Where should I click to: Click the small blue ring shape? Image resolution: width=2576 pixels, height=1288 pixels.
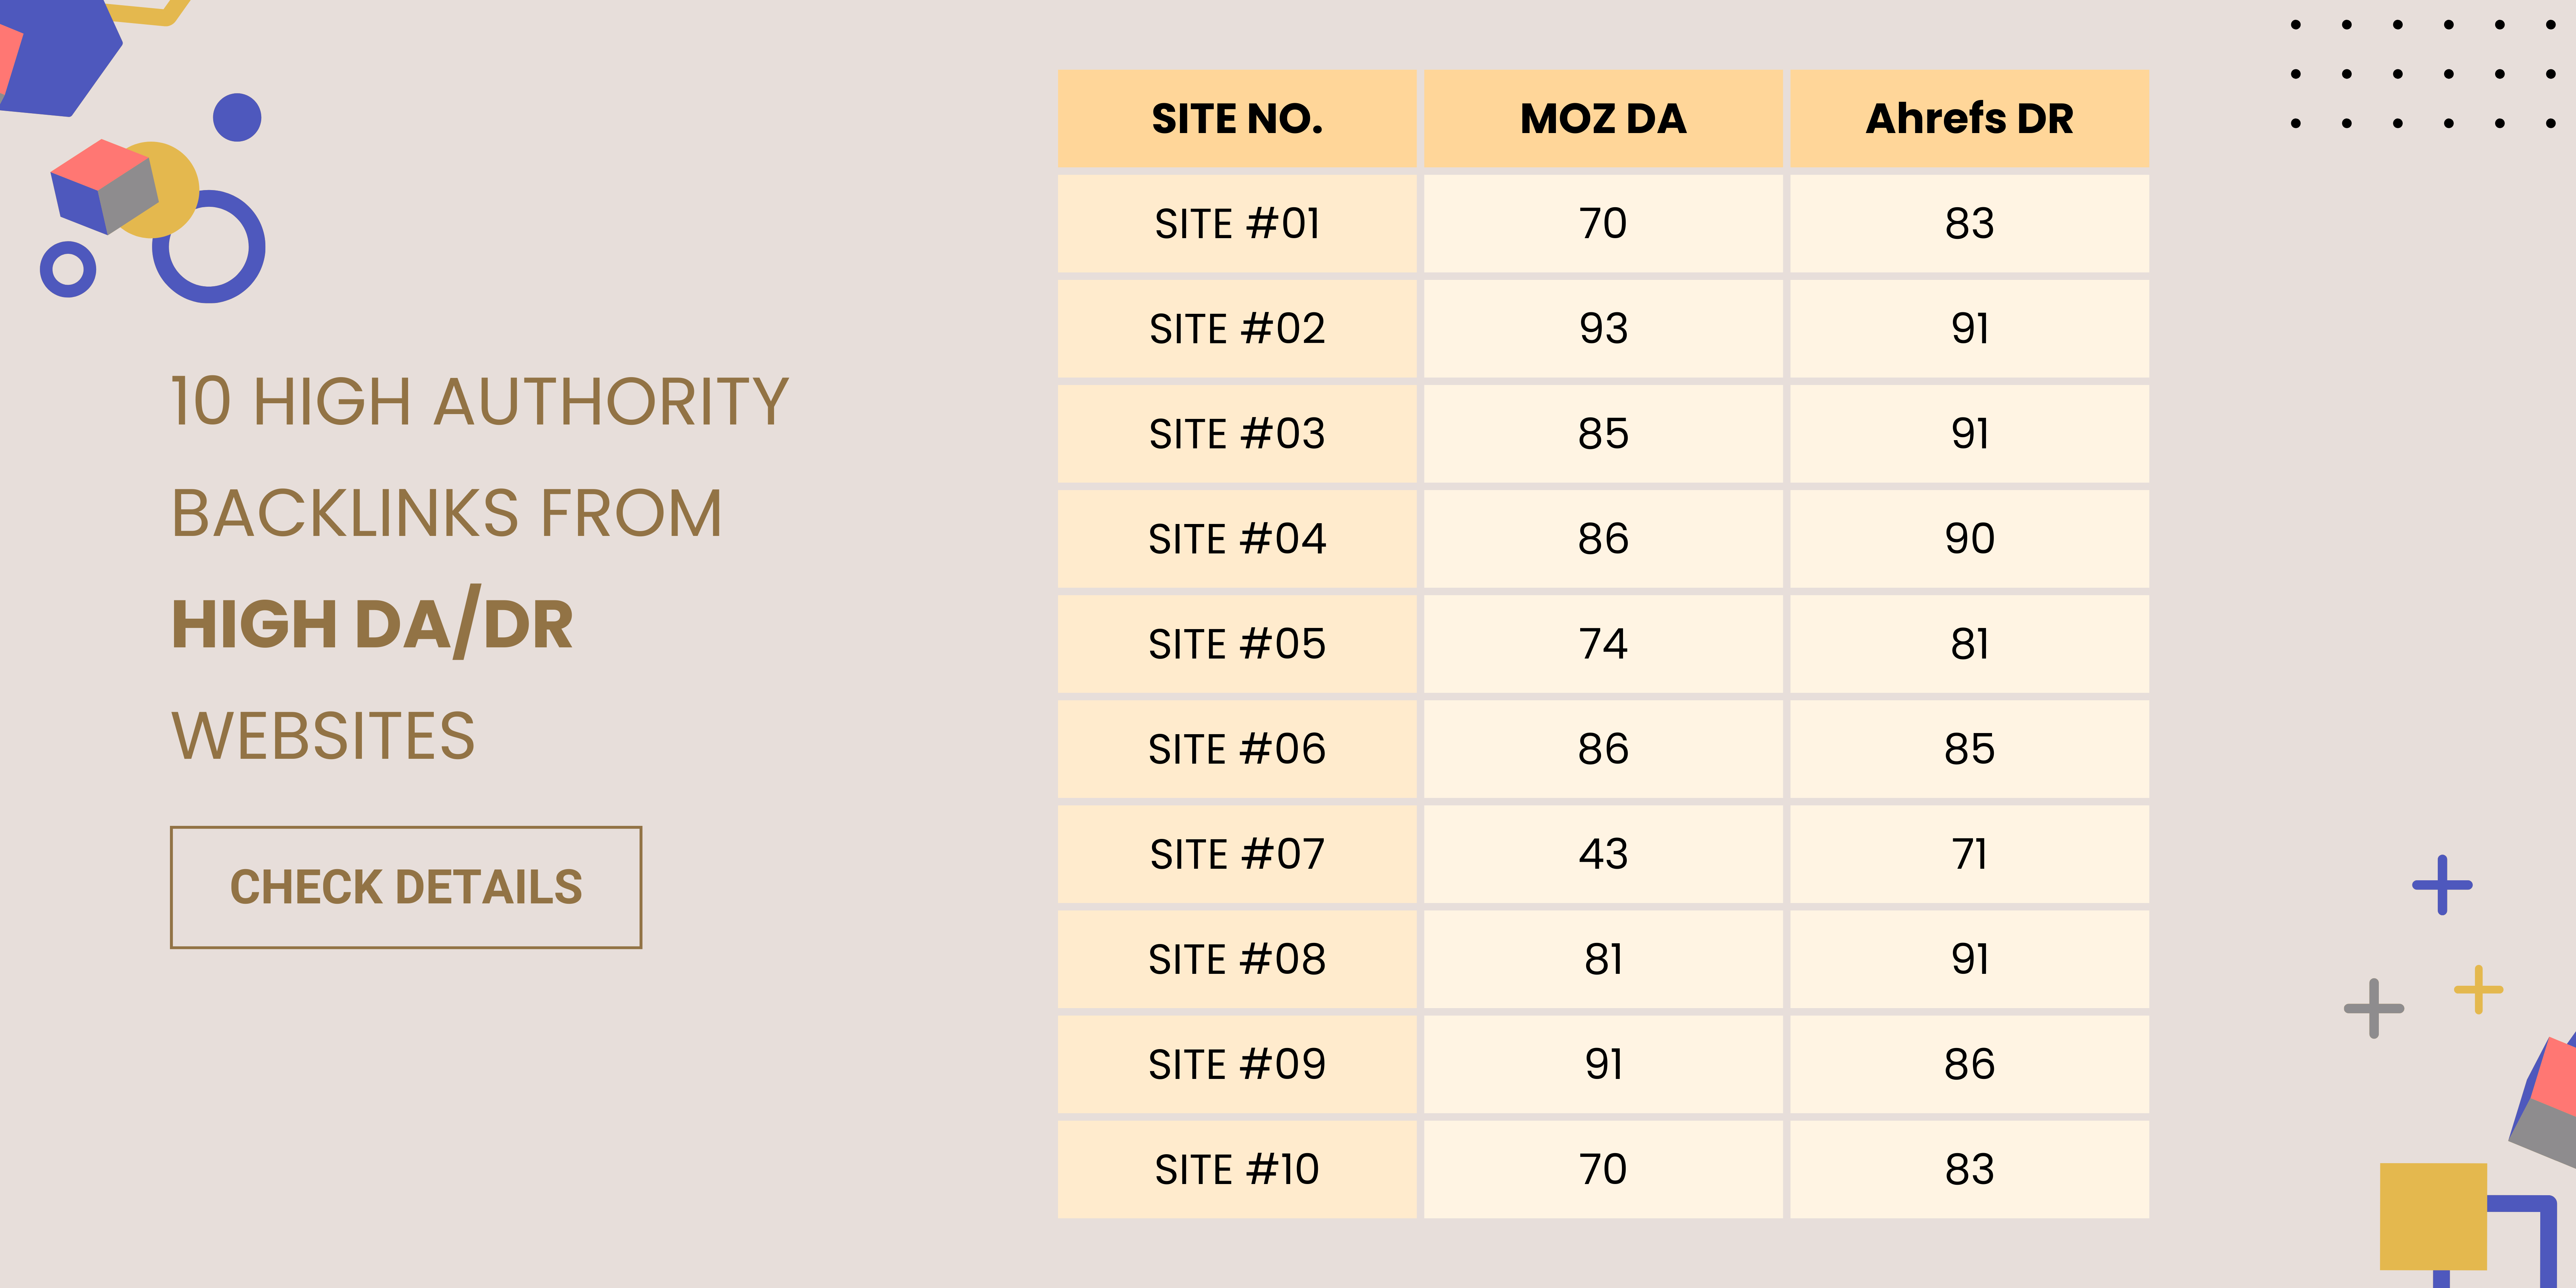(68, 269)
